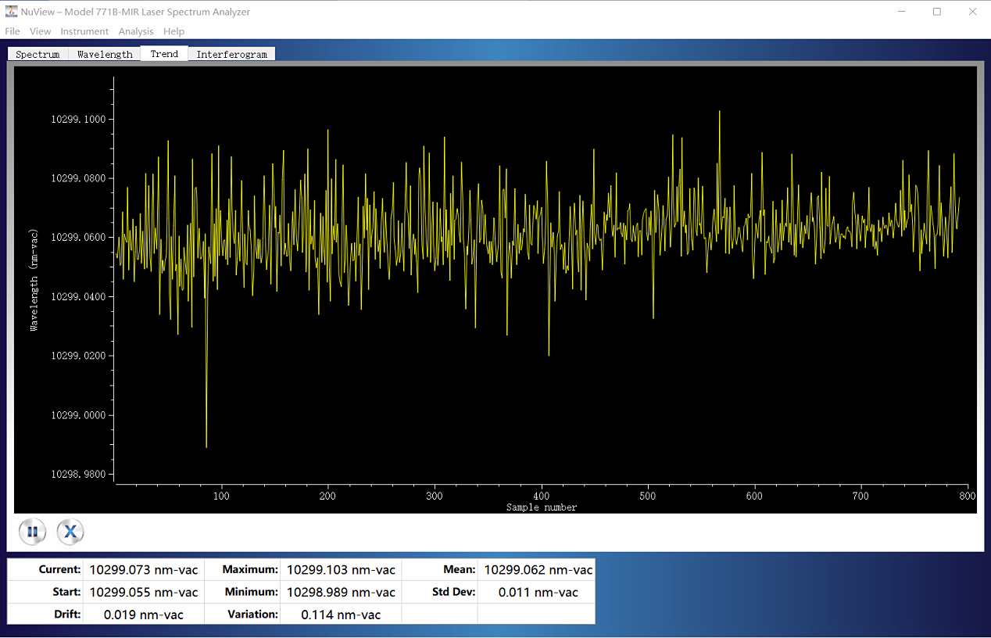Select the Mean wavelength value cell
Image resolution: width=991 pixels, height=638 pixels.
538,570
